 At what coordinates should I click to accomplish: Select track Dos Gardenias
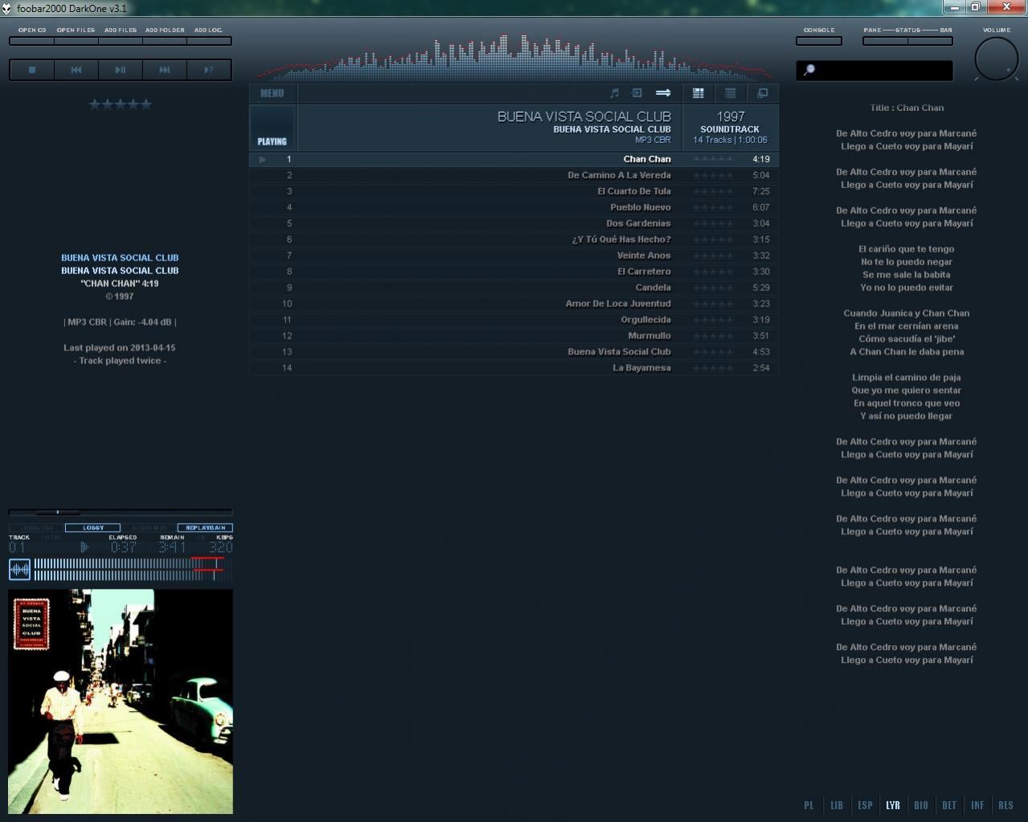(514, 223)
